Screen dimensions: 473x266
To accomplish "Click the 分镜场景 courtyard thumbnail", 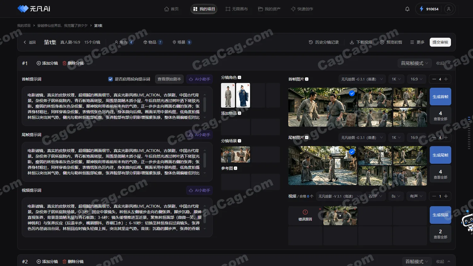I will tap(236, 154).
